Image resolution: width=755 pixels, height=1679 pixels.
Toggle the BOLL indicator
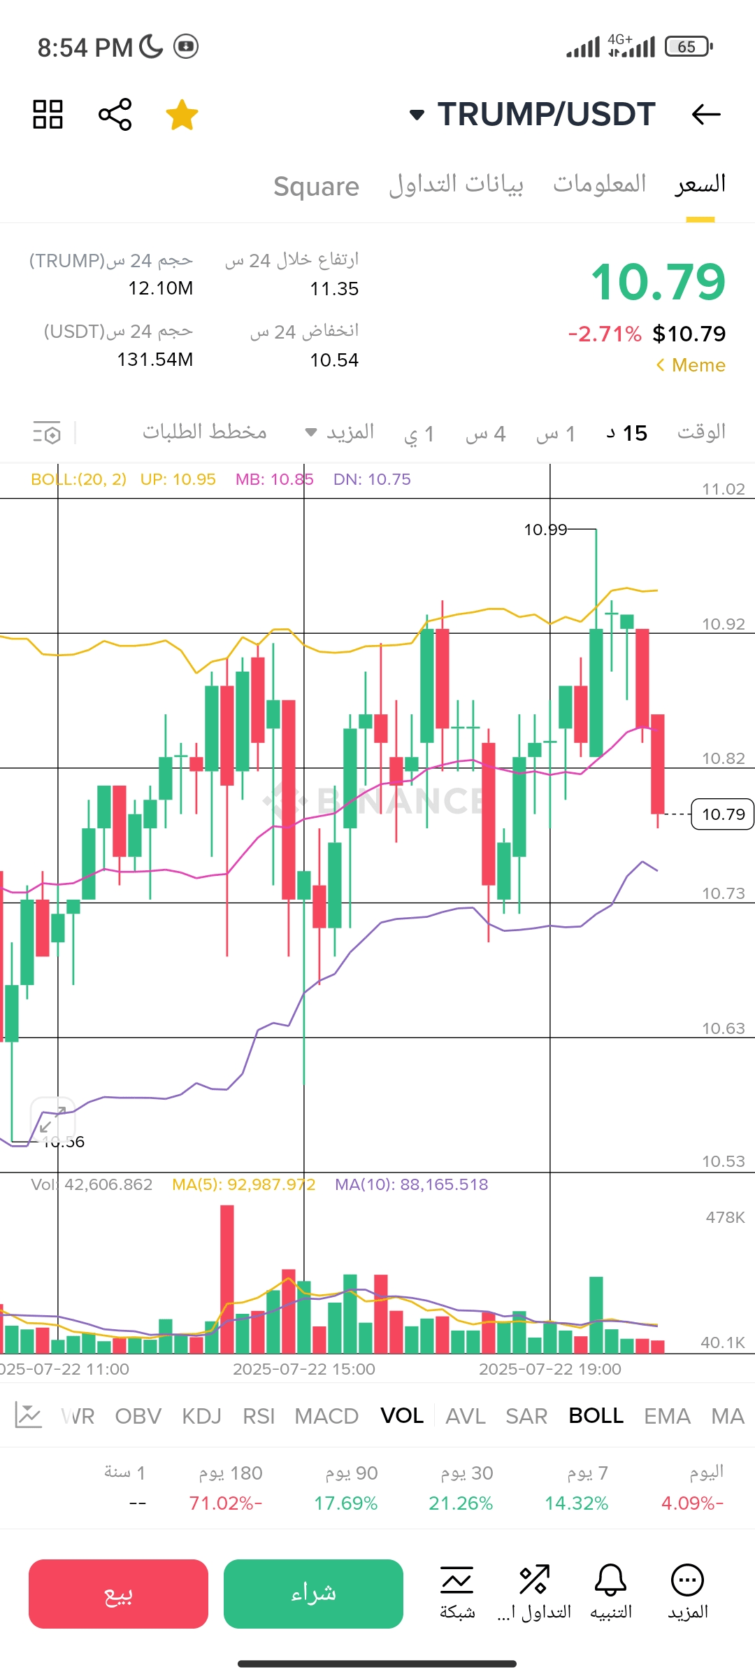point(596,1415)
